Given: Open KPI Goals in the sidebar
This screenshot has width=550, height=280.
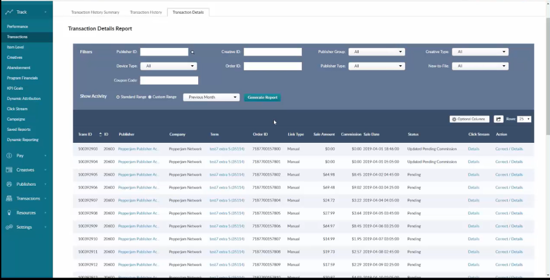Looking at the screenshot, I should coord(15,88).
